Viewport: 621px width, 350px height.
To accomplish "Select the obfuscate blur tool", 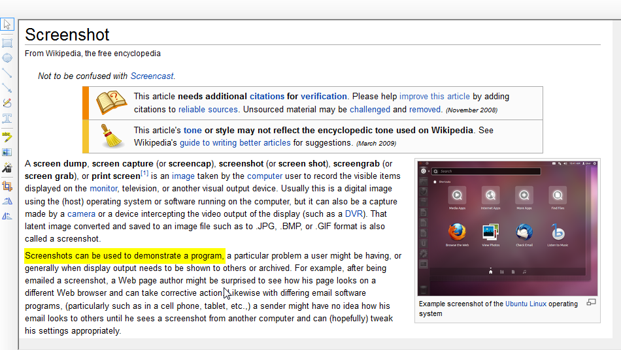I will click(x=7, y=152).
